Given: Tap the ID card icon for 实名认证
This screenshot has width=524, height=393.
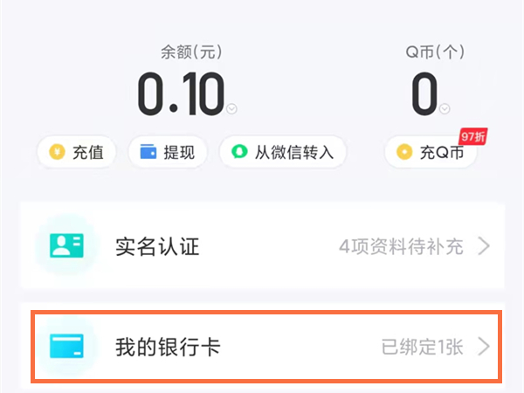Looking at the screenshot, I should coord(66,246).
